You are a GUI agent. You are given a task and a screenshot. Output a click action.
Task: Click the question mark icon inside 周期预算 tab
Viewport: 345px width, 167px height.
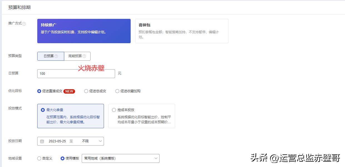[84, 56]
